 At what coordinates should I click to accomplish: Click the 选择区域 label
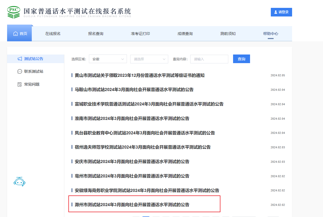point(79,59)
